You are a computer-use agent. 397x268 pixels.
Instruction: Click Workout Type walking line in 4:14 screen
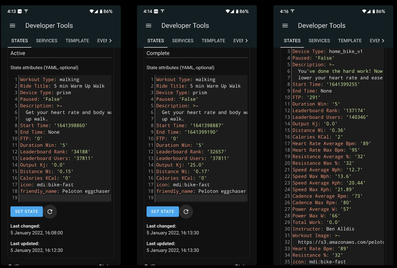(186, 79)
